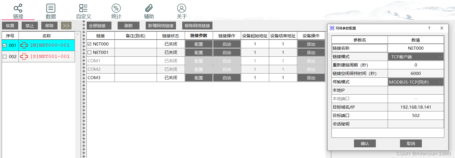
Task: Edit the 目标端口 value 502
Action: point(416,116)
